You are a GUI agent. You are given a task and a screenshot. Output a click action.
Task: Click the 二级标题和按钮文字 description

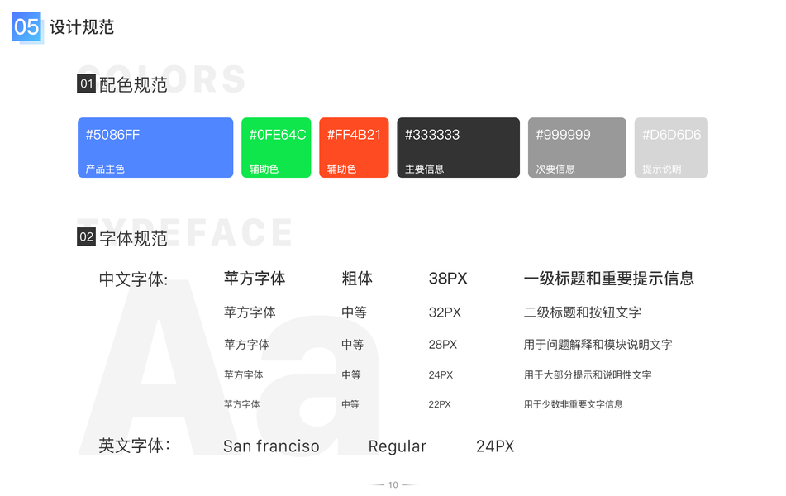point(583,312)
